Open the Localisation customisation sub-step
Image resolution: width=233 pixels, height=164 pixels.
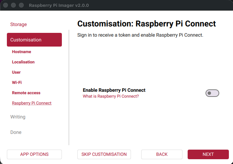[23, 62]
